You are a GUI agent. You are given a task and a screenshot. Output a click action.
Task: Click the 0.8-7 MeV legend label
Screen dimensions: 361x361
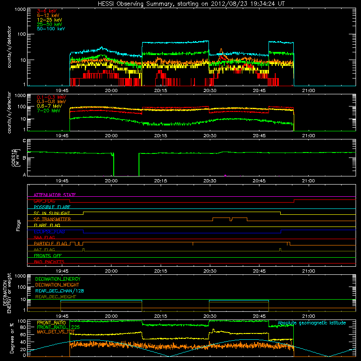49,106
